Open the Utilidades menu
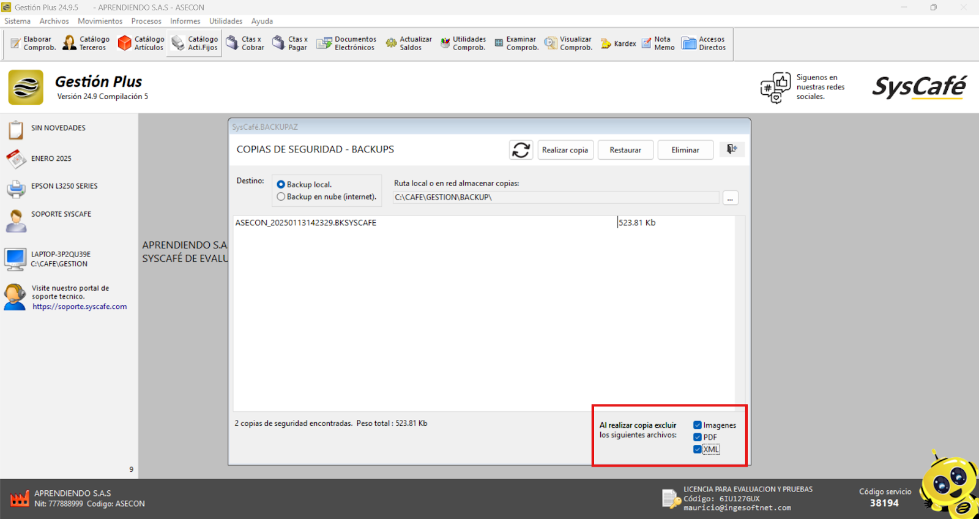Image resolution: width=979 pixels, height=519 pixels. (226, 21)
